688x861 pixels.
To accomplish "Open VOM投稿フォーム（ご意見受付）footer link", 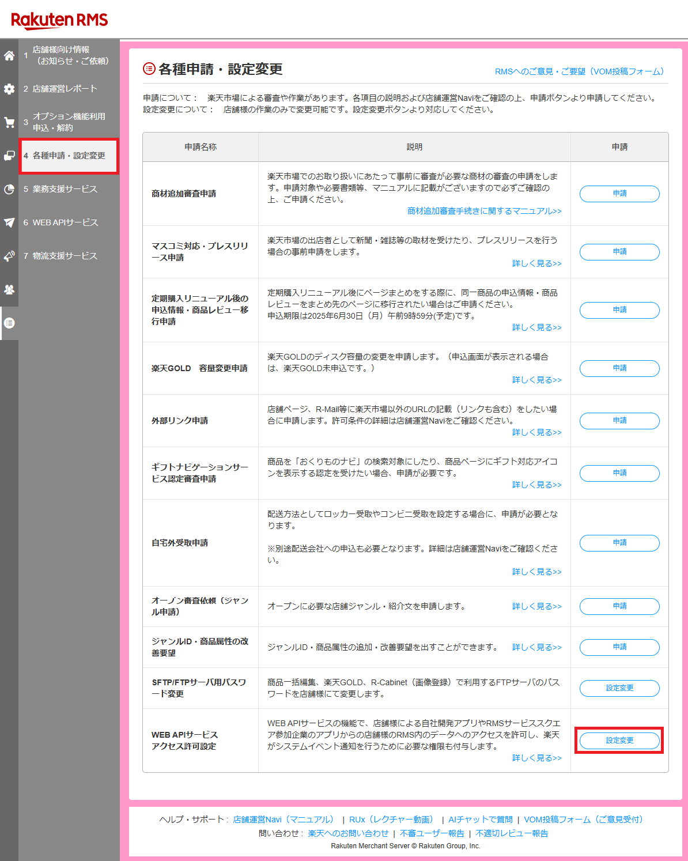I will click(x=585, y=820).
